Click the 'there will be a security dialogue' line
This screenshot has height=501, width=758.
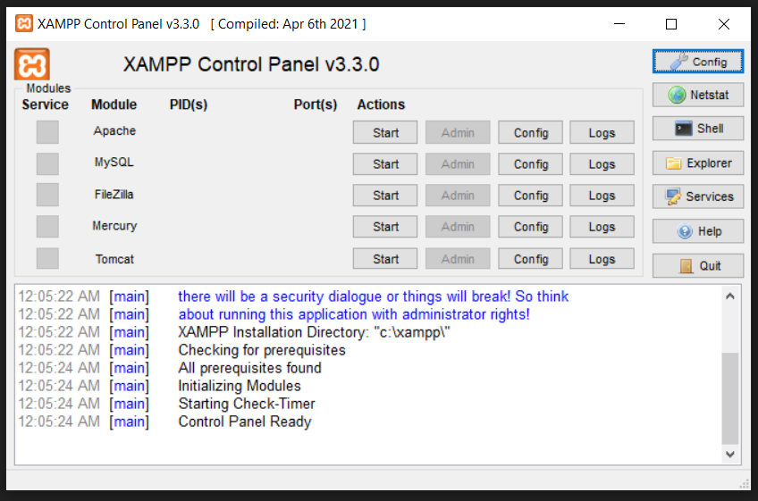(x=374, y=296)
